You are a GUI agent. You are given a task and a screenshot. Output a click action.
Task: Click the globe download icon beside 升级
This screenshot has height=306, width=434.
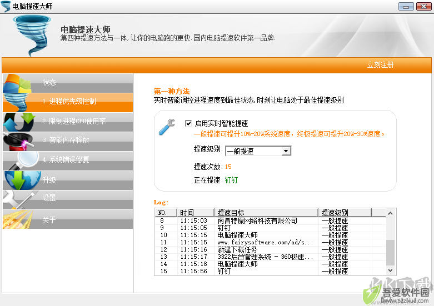pyautogui.click(x=23, y=180)
